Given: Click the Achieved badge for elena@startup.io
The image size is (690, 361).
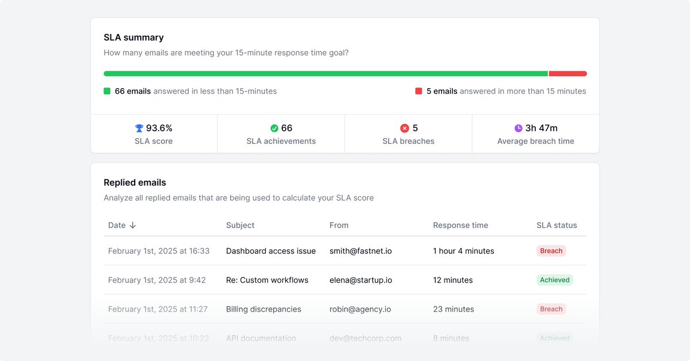Looking at the screenshot, I should click(555, 280).
